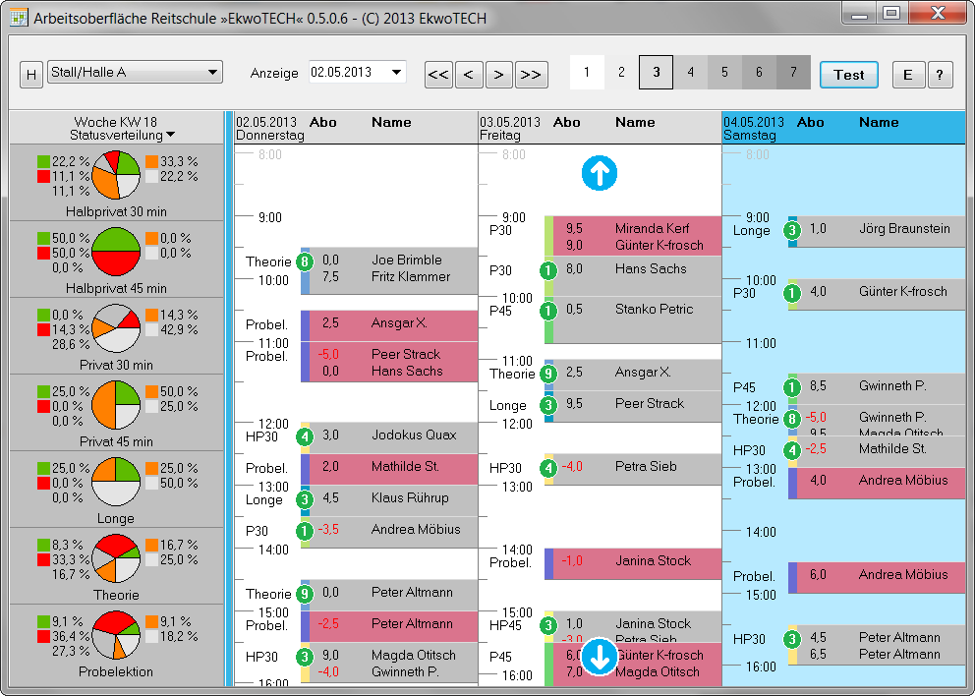Toggle weekday button 1
The width and height of the screenshot is (975, 696).
coord(587,73)
